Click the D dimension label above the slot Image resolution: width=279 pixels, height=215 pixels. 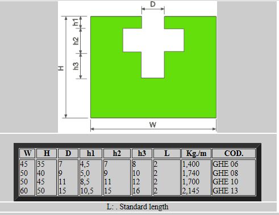tap(153, 4)
